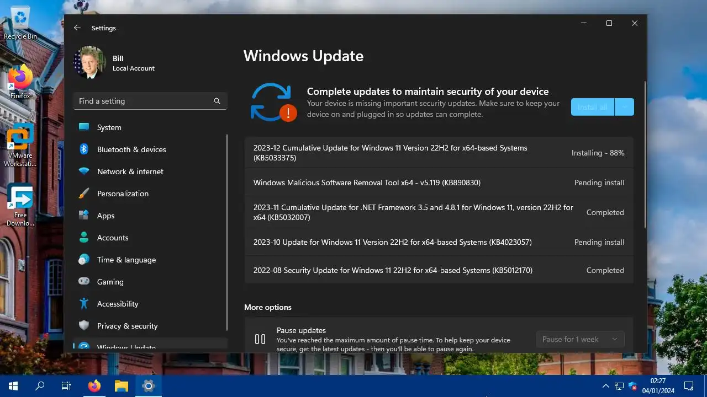Select Personalization category

(150, 194)
